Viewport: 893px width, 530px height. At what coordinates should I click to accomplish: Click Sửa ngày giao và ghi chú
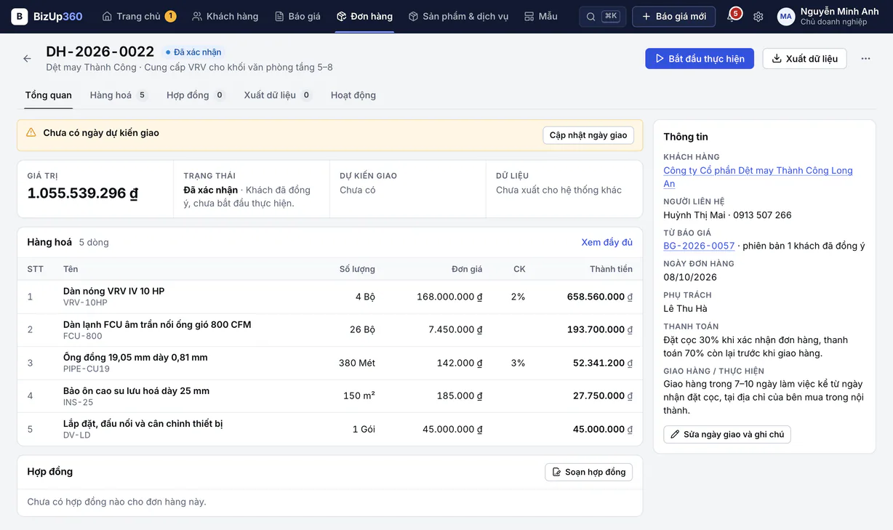727,434
